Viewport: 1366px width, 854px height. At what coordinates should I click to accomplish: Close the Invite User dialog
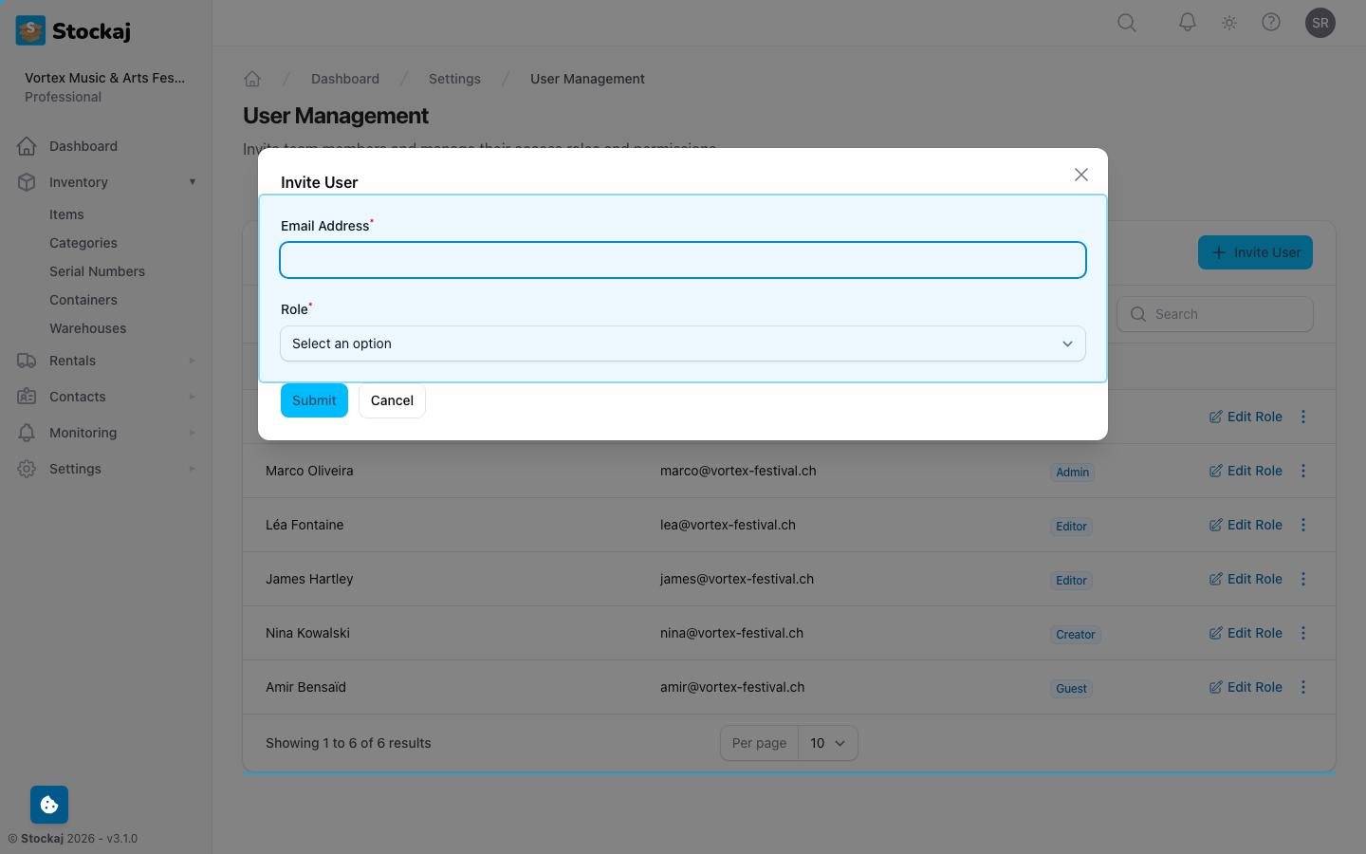point(1081,175)
